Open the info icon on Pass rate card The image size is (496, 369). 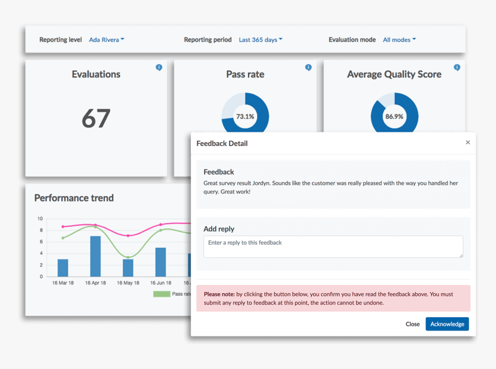point(308,67)
